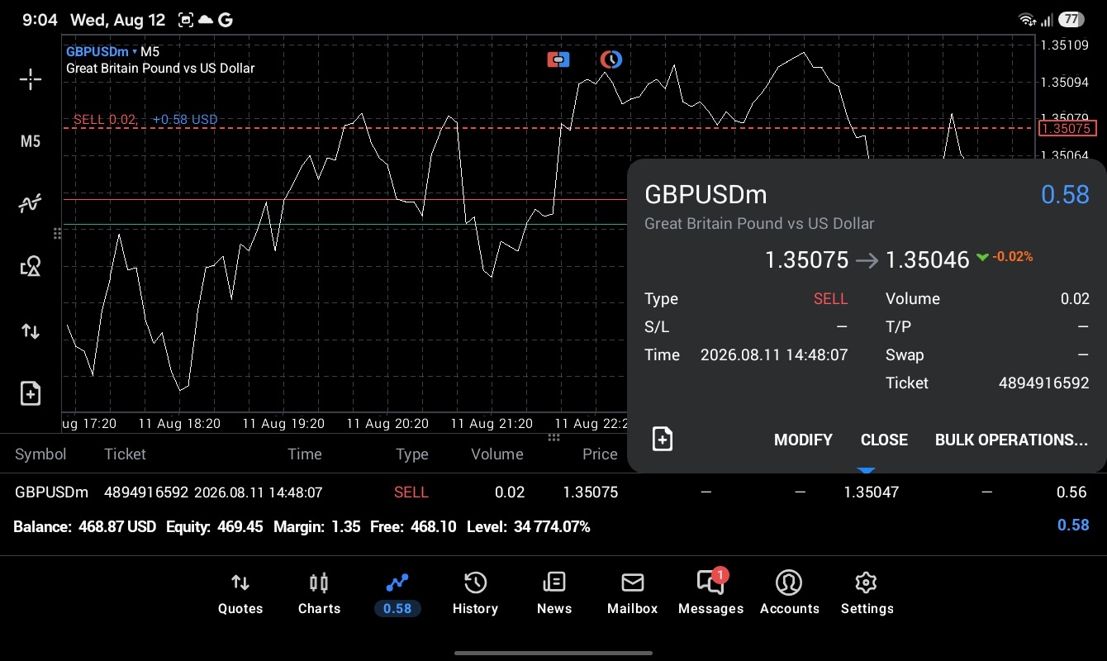This screenshot has height=661, width=1107.
Task: Tap the 1.35047 current price cell
Action: [871, 492]
